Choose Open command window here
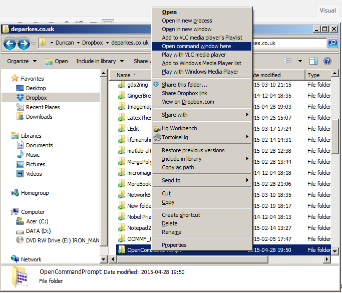Viewport: 342px width, 293px height. 196,46
